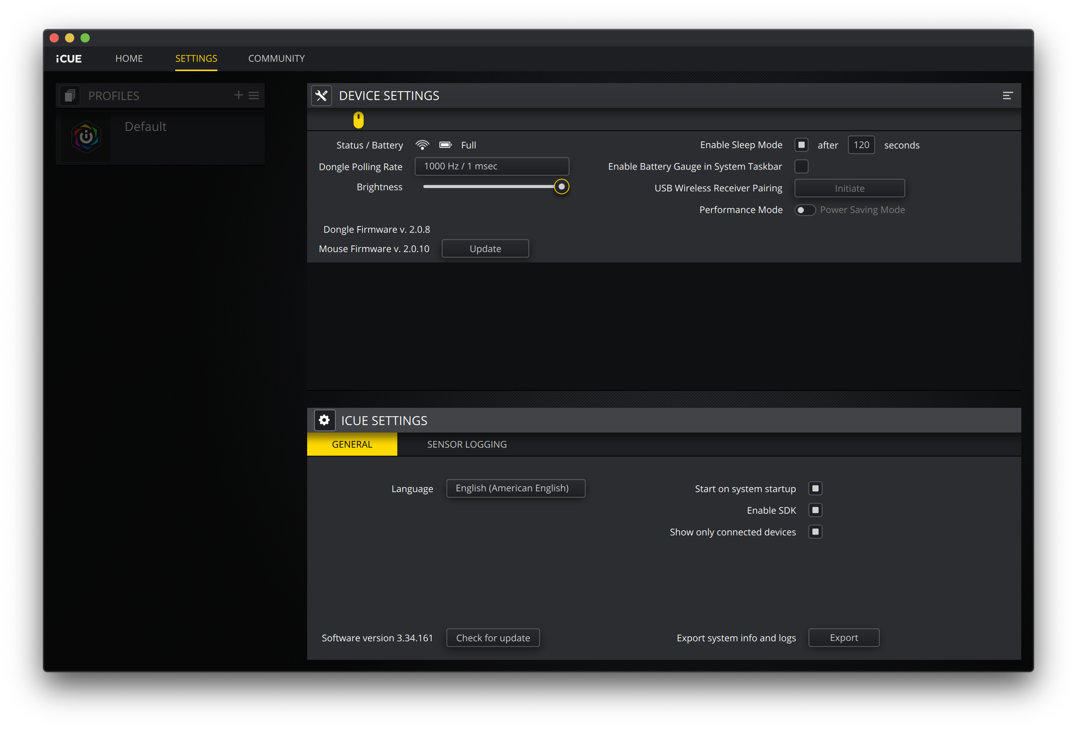This screenshot has height=729, width=1077.
Task: Click the battery level icon
Action: point(445,145)
